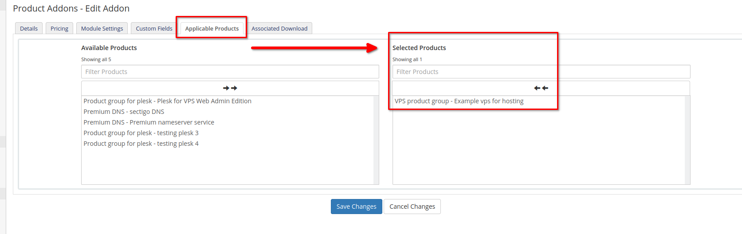Select Plesk for VPS Web Admin Edition

[167, 101]
